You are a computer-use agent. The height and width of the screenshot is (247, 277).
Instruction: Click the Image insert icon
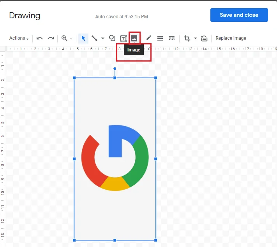click(x=134, y=38)
